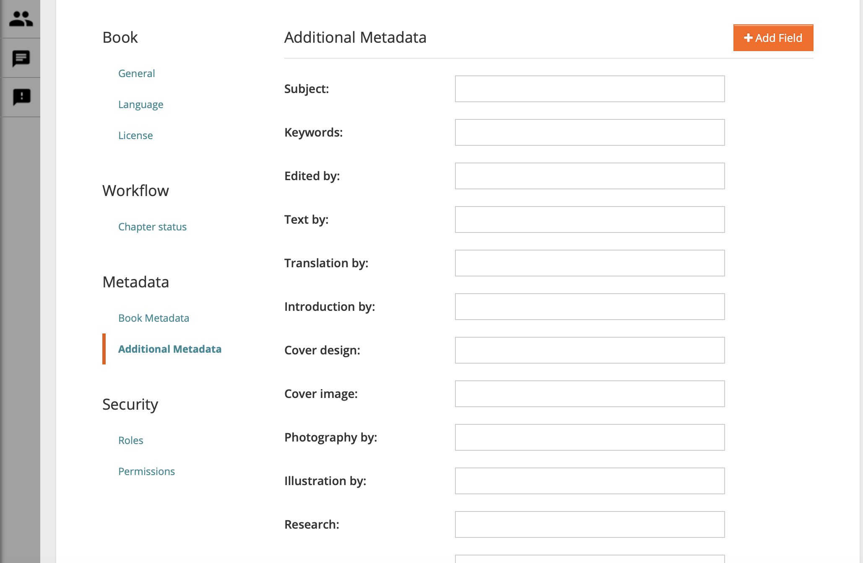Click the Add Field button

click(773, 38)
